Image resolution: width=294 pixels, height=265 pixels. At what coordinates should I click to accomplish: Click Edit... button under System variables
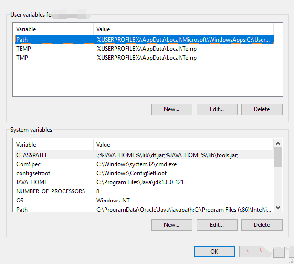217,225
